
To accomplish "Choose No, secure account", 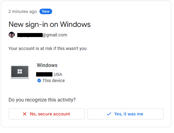I will tap(47, 114).
